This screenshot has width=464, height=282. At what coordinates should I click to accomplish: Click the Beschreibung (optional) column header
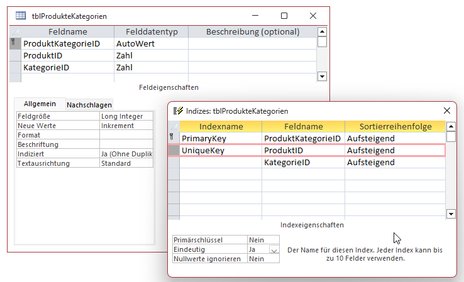click(252, 31)
